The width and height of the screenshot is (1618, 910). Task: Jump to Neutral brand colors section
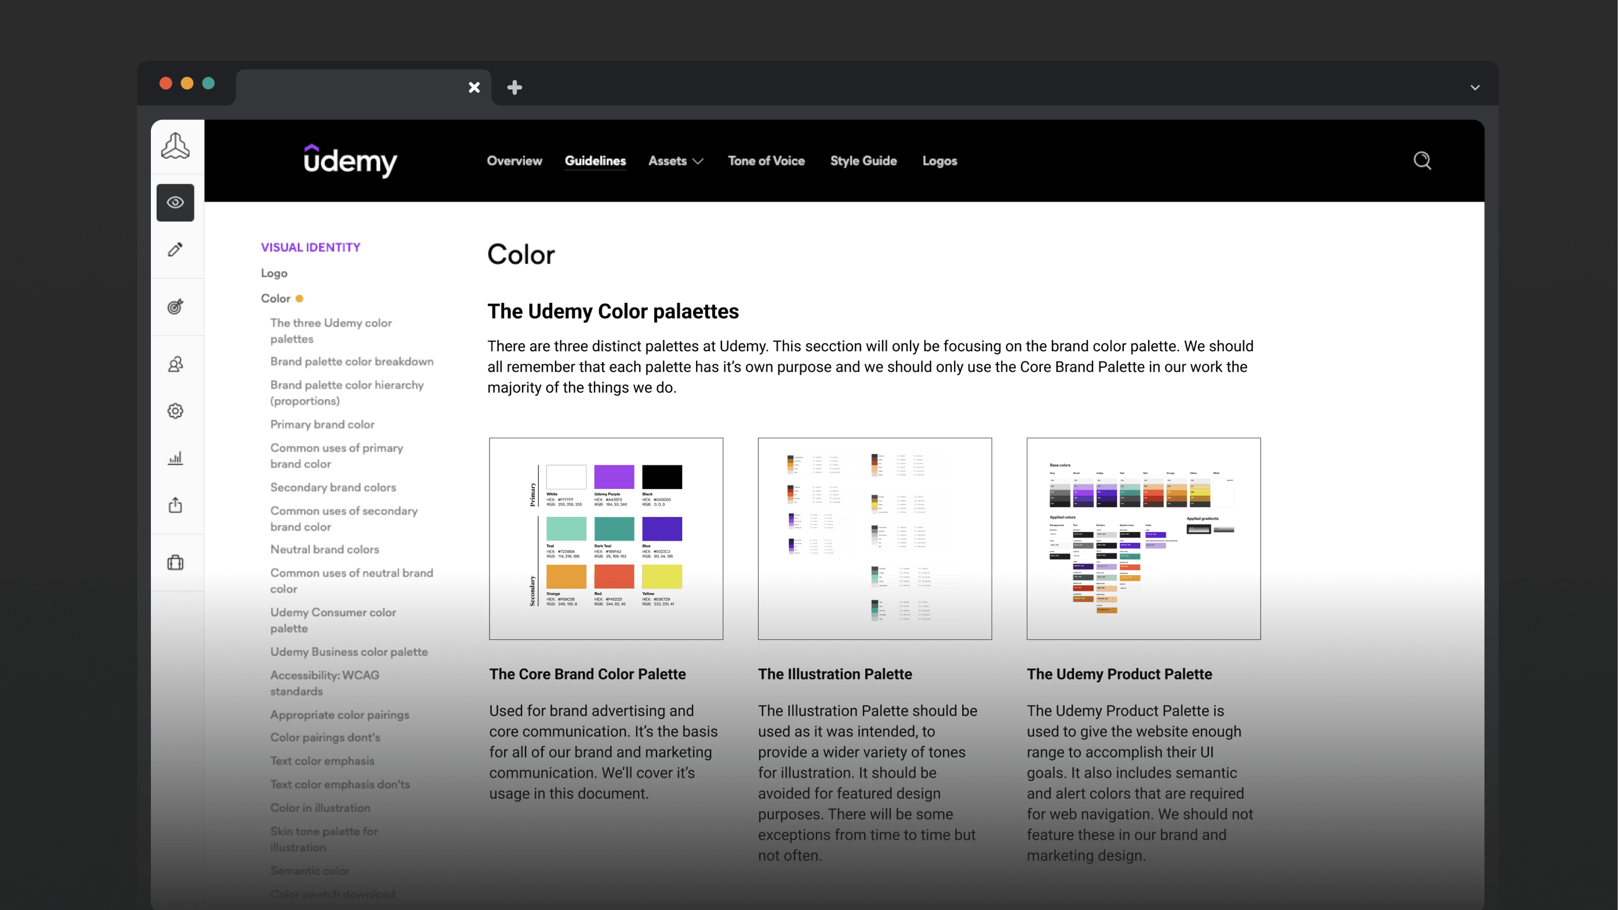coord(324,550)
